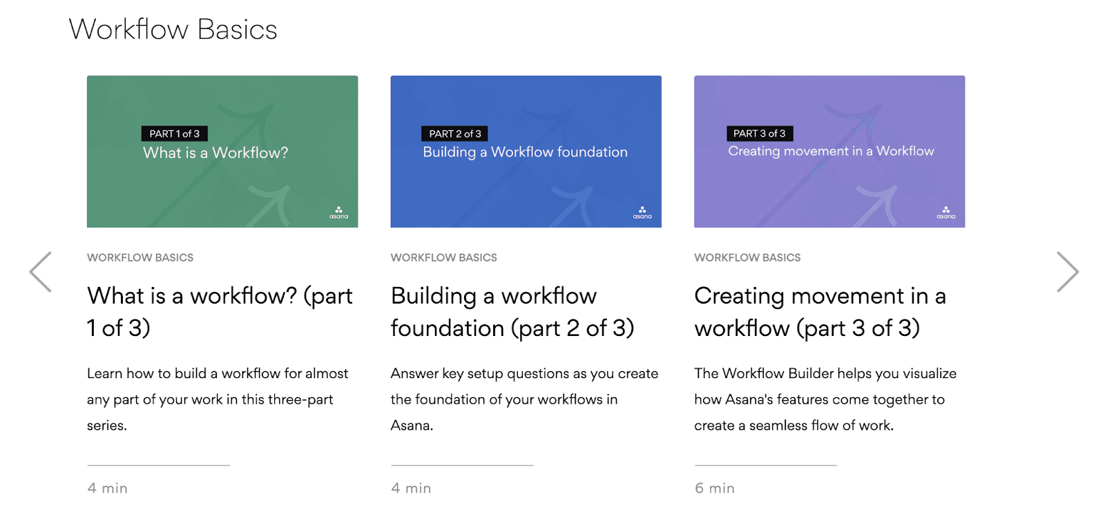Click the large "Workflow Basics" section heading

click(173, 30)
